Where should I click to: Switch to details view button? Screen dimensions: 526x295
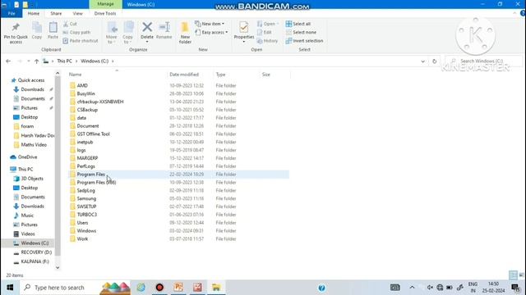513,275
